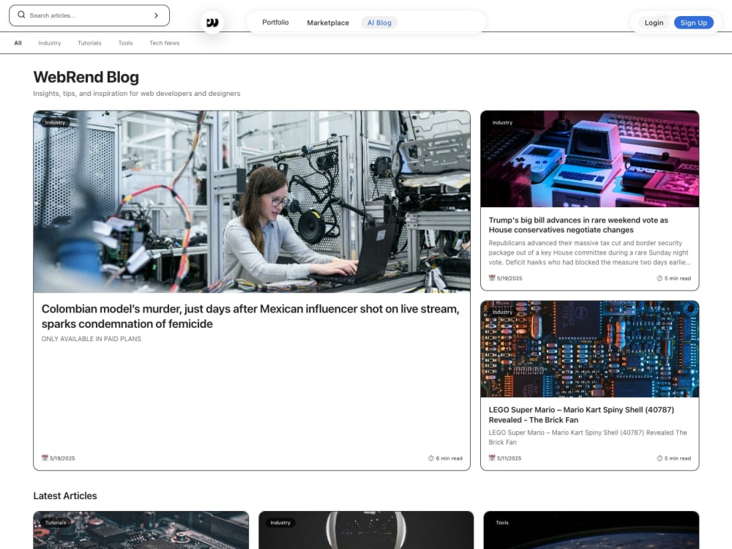Go to the Marketplace nav item

click(328, 23)
